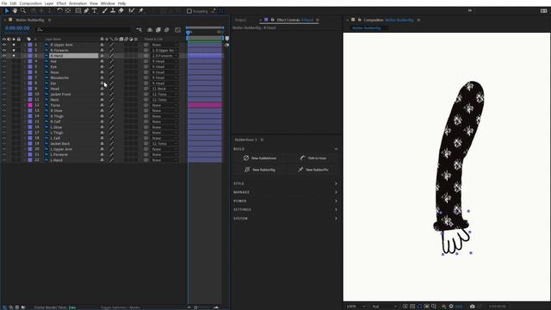This screenshot has height=310, width=551.
Task: Toggle the motion blur switch in timeline header
Action: 167,30
